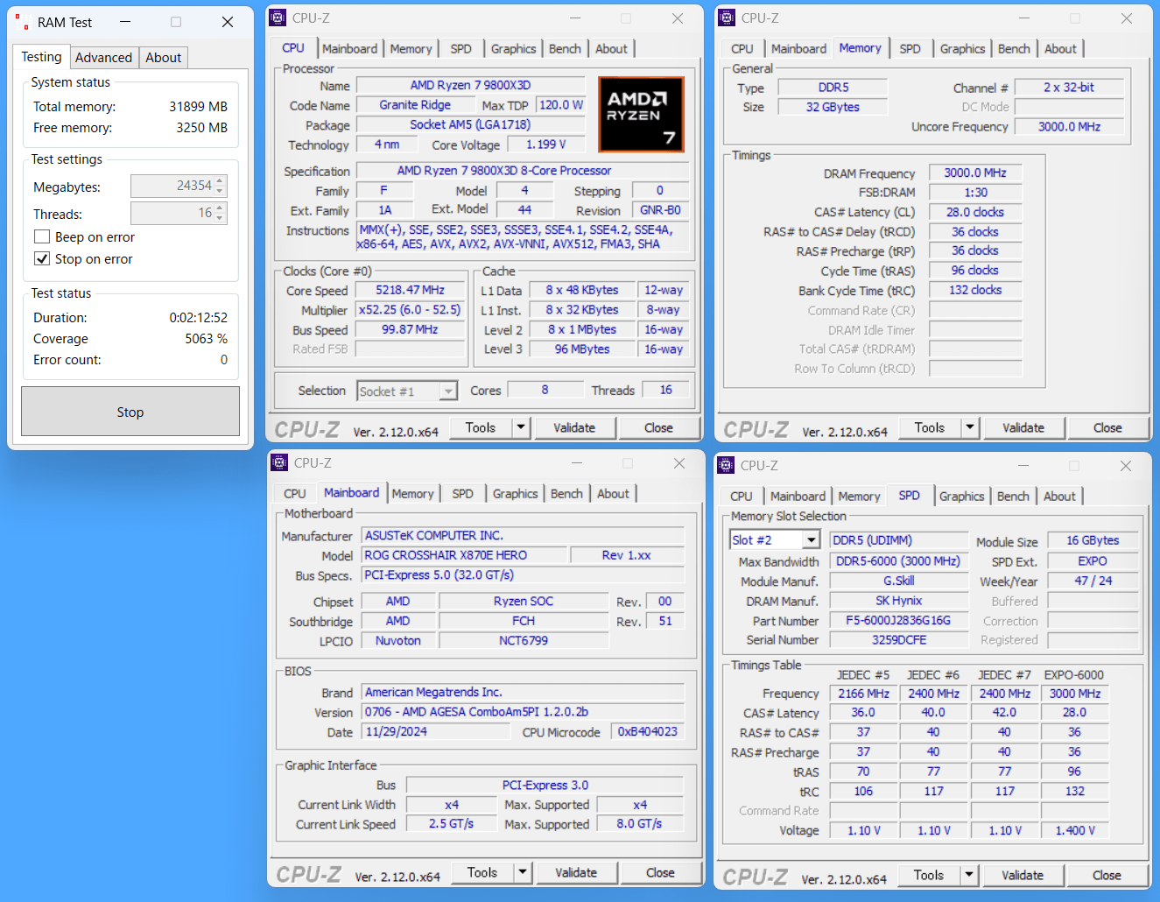
Task: Click the Core Speed value 5218.47 MHz
Action: point(410,290)
